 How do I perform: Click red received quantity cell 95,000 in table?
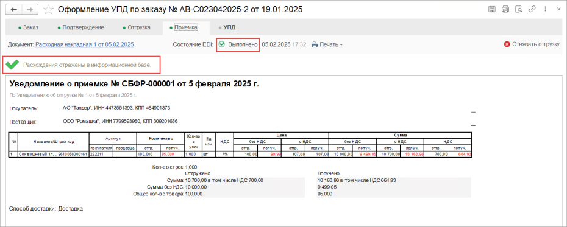click(x=172, y=154)
